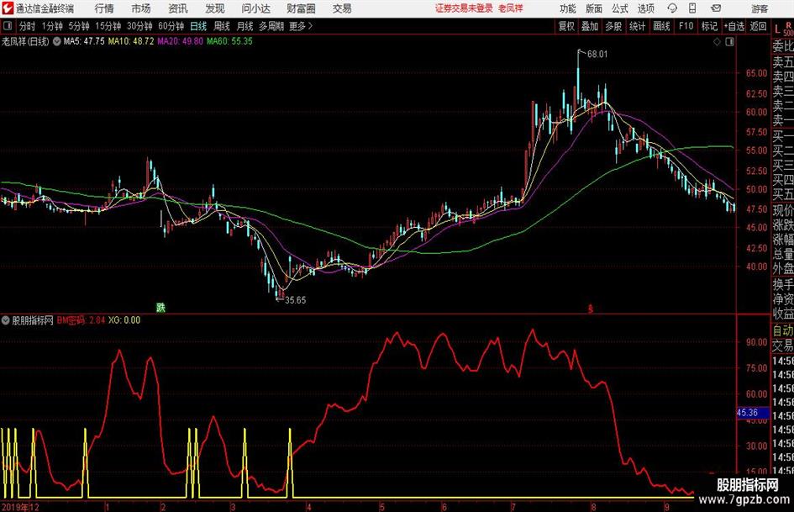Switch to the 周线 weekly tab
The image size is (794, 512).
click(222, 26)
